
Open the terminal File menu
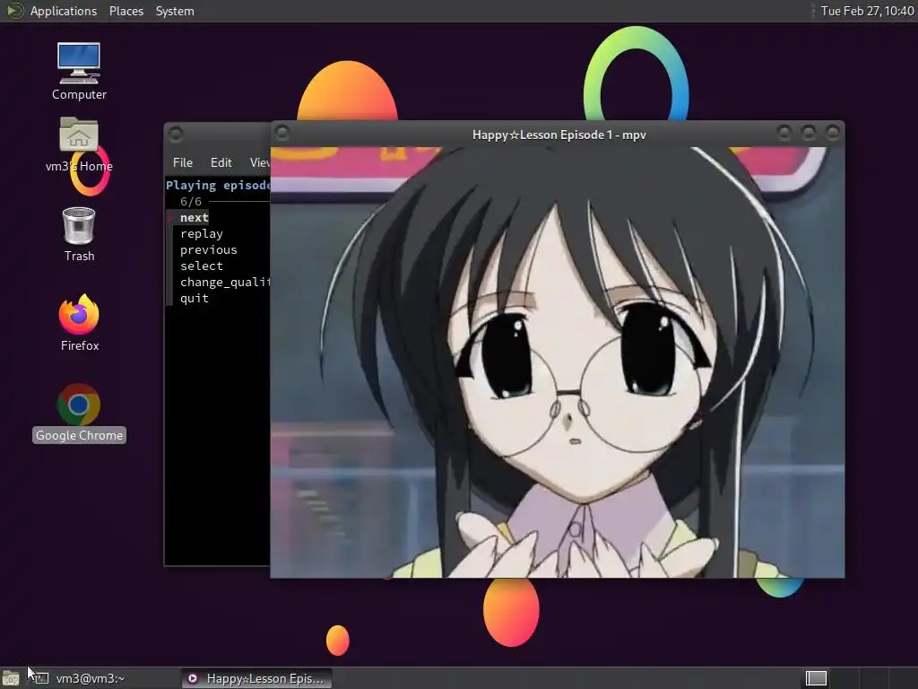[x=183, y=162]
